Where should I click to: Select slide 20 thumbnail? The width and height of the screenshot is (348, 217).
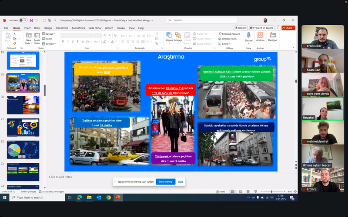click(23, 105)
